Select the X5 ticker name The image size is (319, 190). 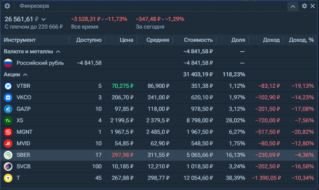click(x=20, y=120)
